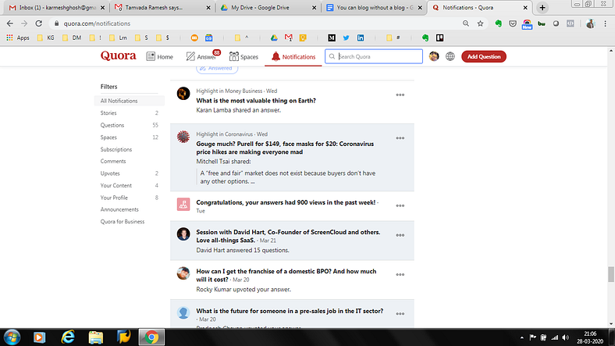
Task: Switch to the Tamvada Ramesh says tab
Action: tap(162, 8)
